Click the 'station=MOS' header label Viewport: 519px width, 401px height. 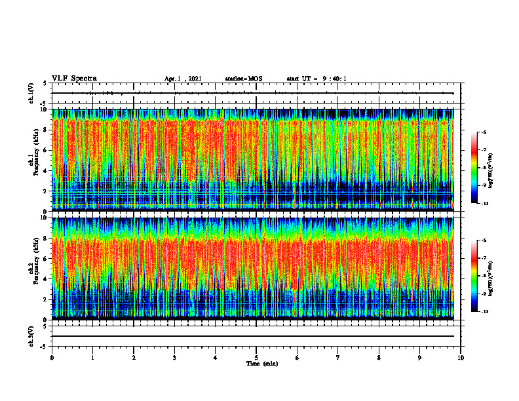(x=244, y=79)
